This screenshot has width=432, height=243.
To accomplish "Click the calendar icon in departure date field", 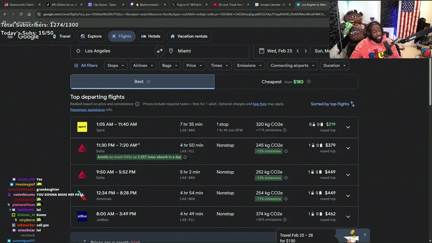I will 262,51.
